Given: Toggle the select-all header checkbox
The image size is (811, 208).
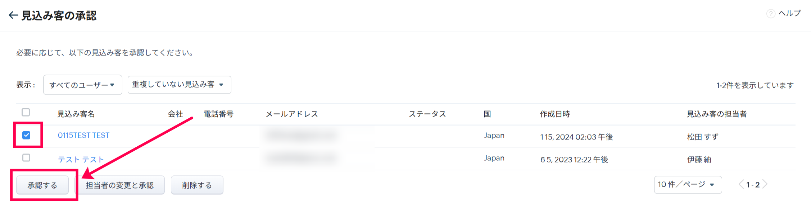Looking at the screenshot, I should 26,113.
